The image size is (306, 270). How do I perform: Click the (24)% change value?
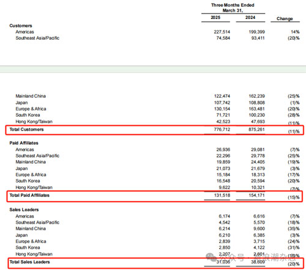pyautogui.click(x=294, y=241)
